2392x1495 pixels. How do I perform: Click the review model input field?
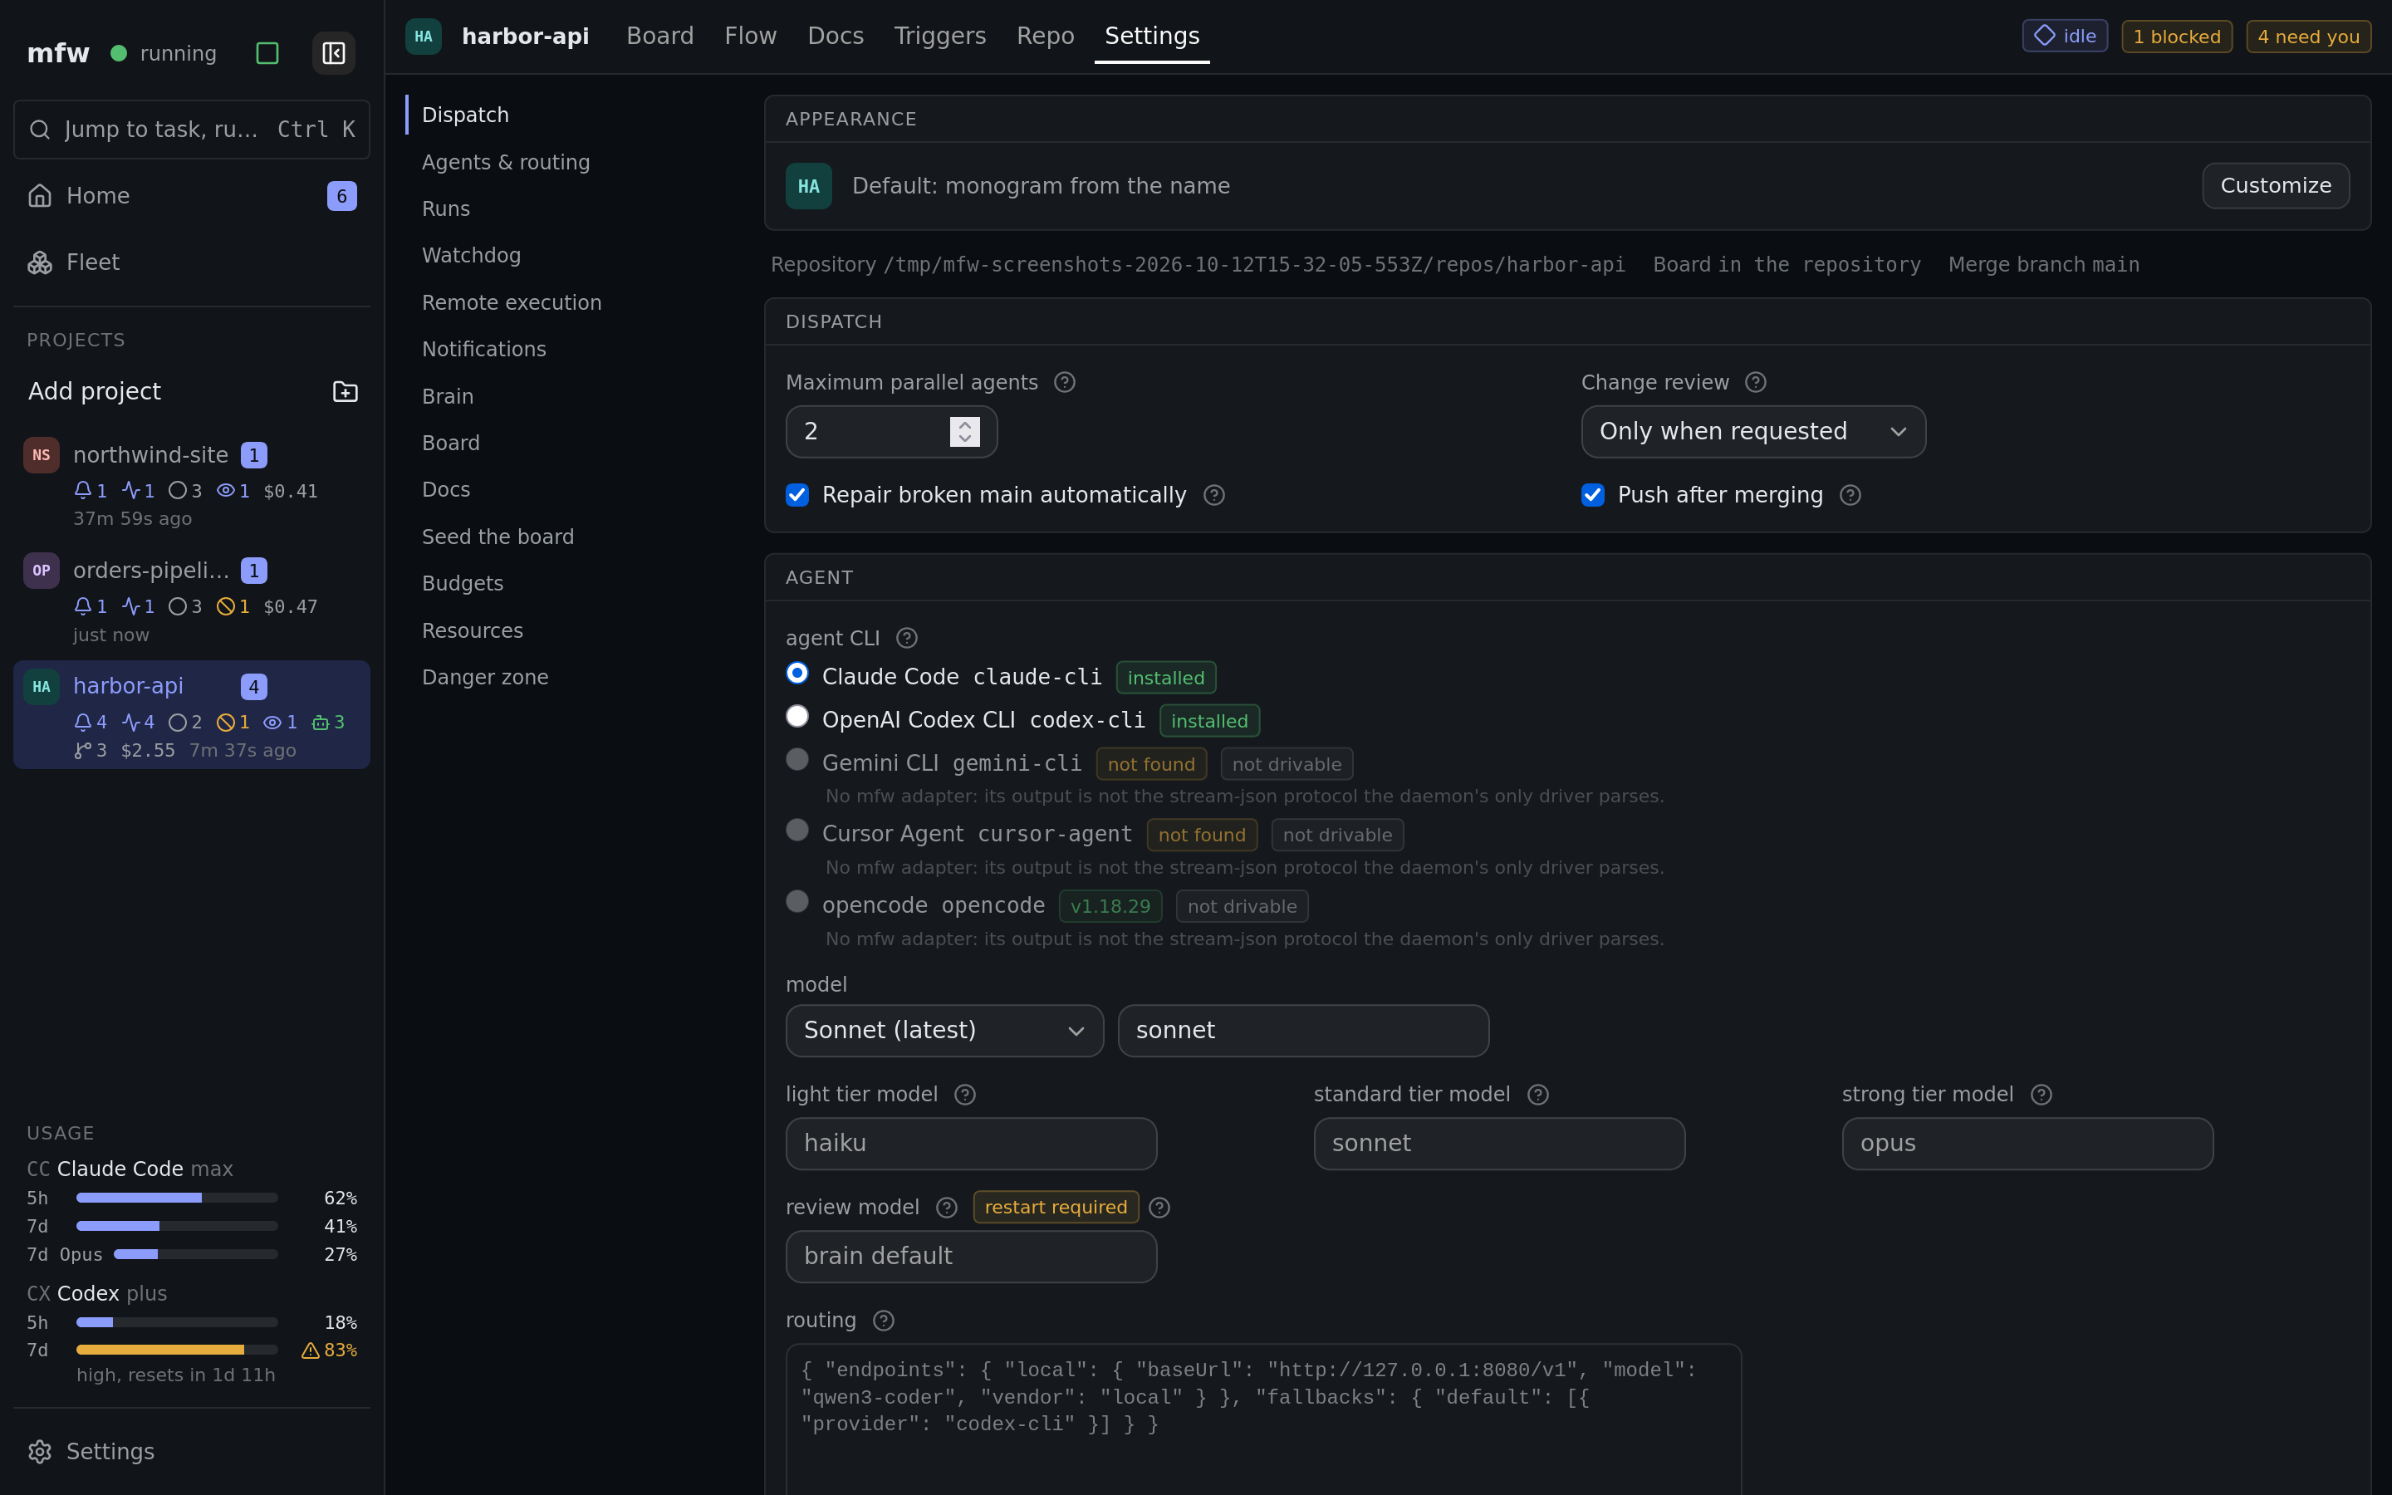click(x=971, y=1257)
